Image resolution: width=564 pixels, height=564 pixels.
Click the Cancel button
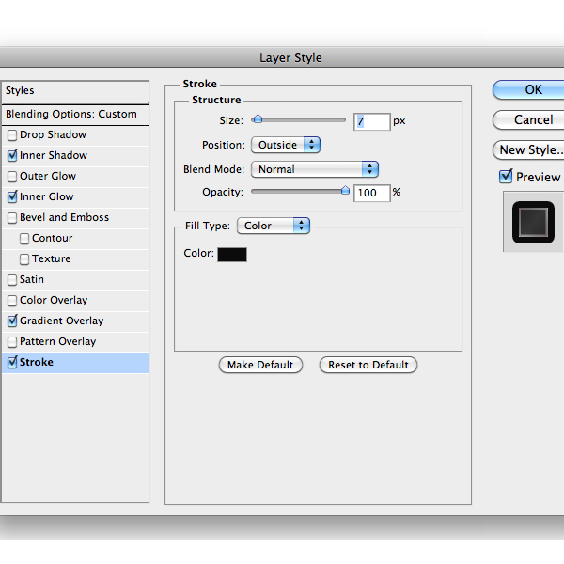(x=528, y=119)
